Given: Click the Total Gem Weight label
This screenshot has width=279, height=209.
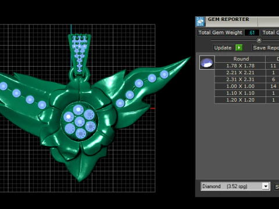Looking at the screenshot, I should point(220,33).
